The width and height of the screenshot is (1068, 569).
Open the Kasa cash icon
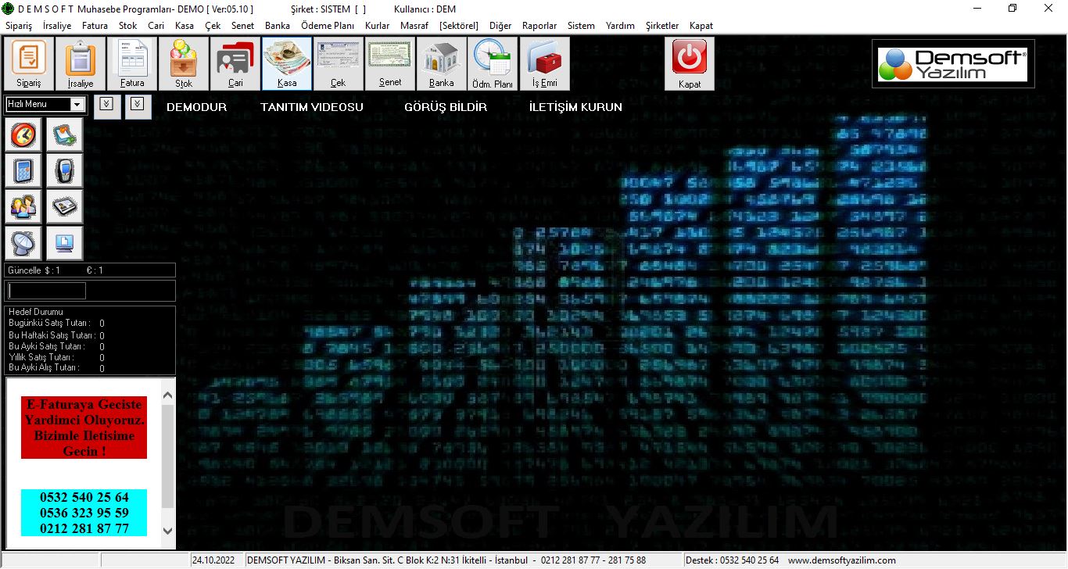(x=287, y=64)
